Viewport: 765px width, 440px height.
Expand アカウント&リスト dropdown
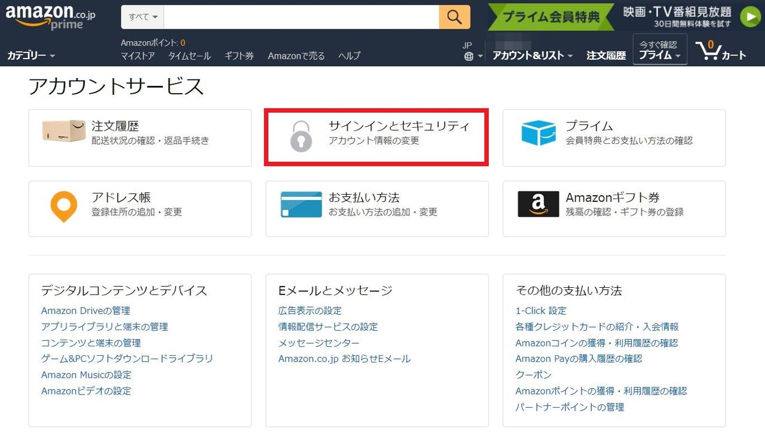(x=533, y=56)
